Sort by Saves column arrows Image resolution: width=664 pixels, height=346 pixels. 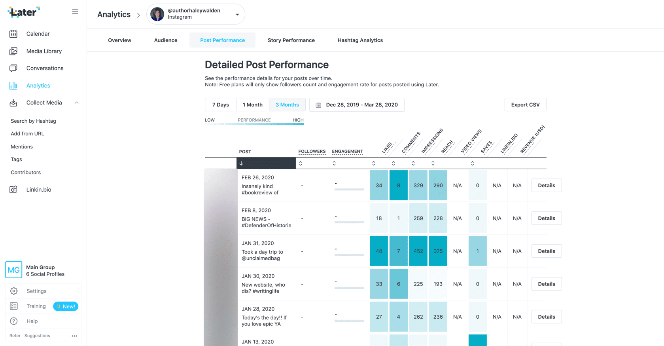coord(473,163)
